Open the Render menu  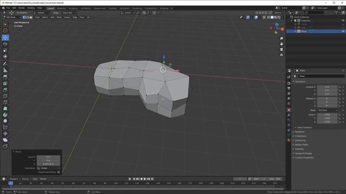pyautogui.click(x=22, y=8)
